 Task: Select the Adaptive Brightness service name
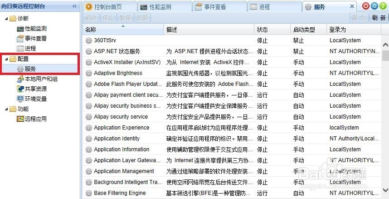point(118,73)
